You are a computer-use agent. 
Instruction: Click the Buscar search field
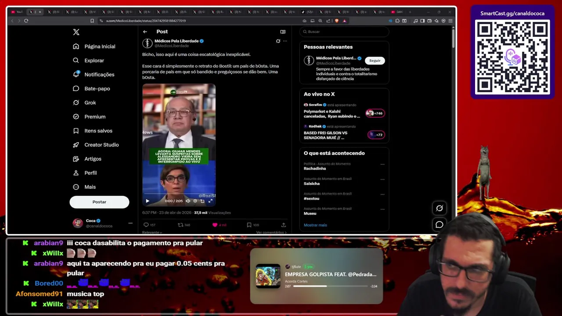click(x=344, y=32)
